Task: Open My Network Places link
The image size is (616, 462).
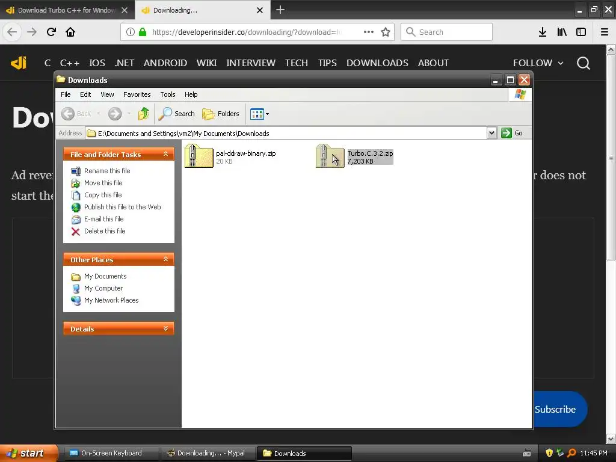Action: 105,300
